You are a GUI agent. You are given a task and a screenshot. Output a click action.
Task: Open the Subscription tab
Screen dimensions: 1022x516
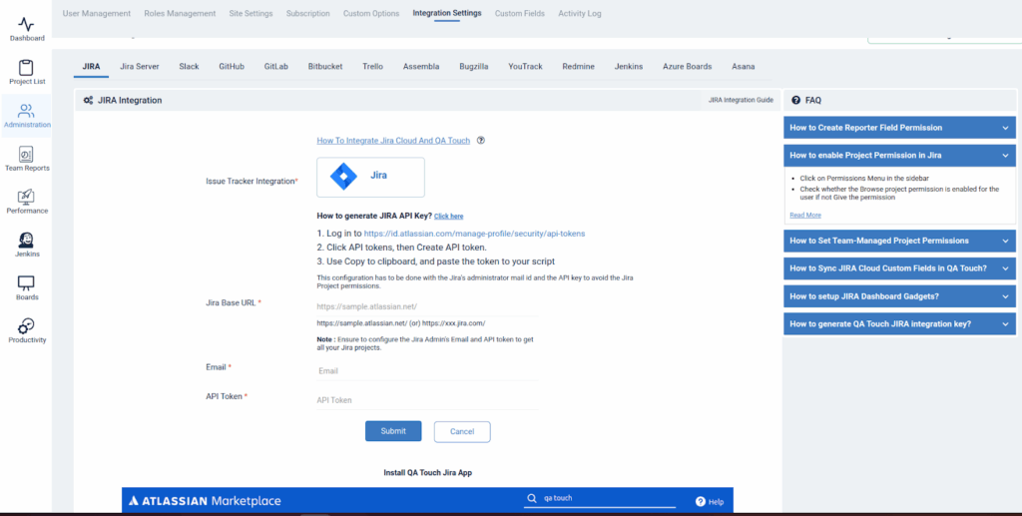(307, 13)
